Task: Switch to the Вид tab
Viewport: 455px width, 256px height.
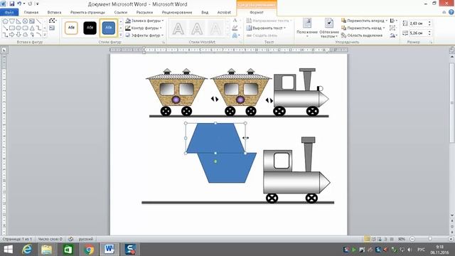Action: tap(205, 13)
